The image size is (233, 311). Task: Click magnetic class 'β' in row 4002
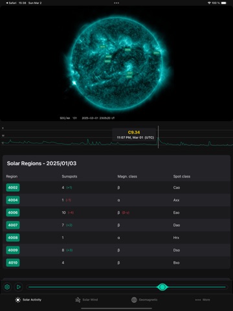[x=118, y=188]
